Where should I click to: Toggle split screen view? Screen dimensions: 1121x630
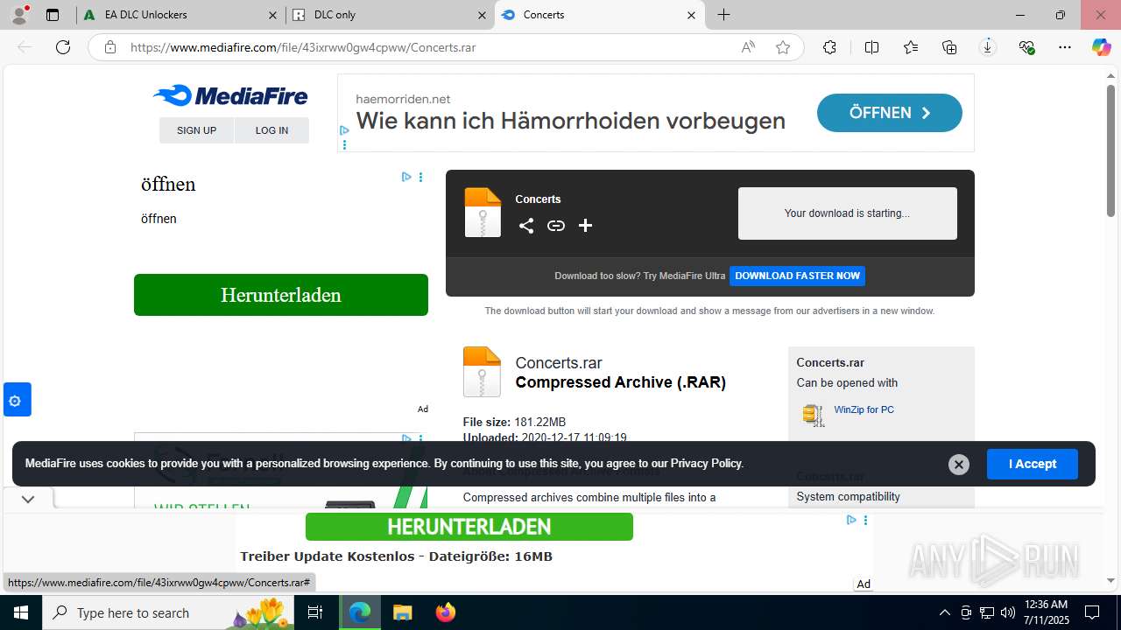(x=871, y=47)
